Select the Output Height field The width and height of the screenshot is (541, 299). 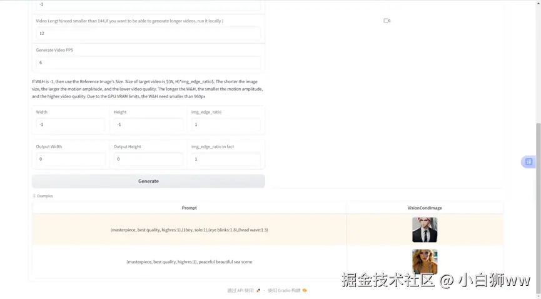148,159
